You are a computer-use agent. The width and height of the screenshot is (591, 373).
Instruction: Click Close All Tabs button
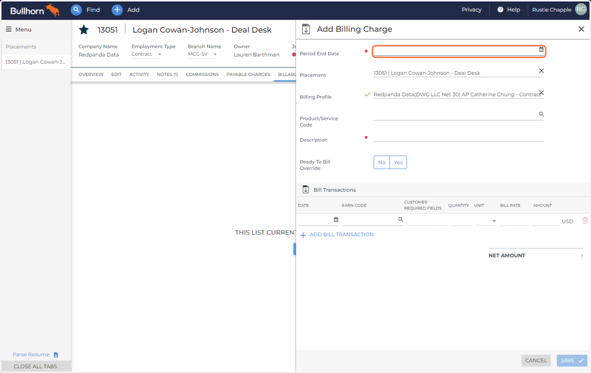tap(35, 367)
